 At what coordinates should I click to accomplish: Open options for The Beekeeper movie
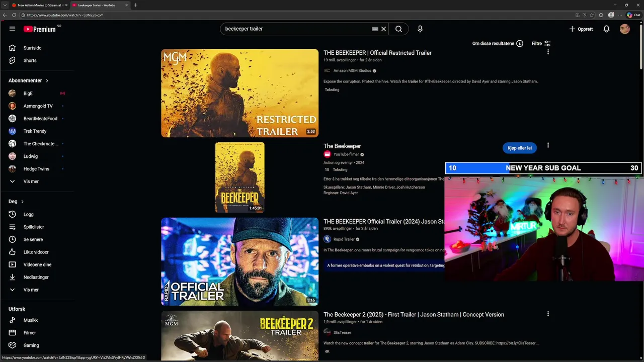click(x=548, y=146)
